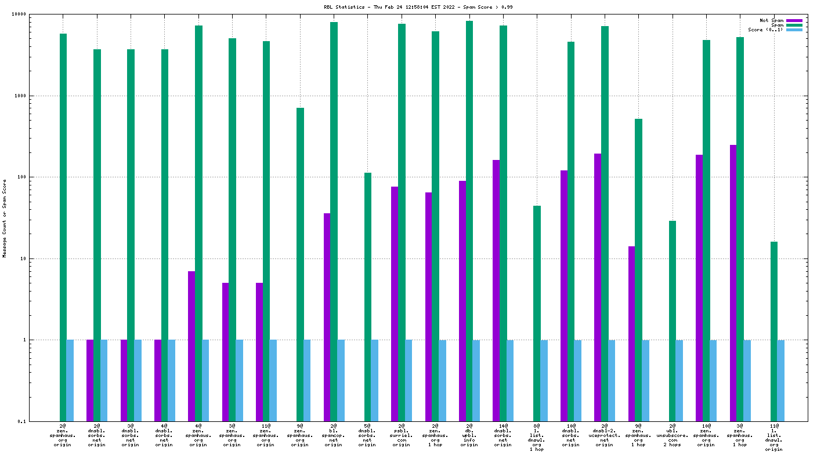Click the Message Count or Spam Score axis label
This screenshot has height=459, width=817.
coord(5,218)
